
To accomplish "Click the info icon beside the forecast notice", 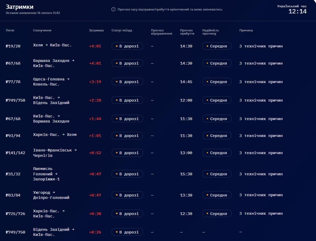I will pyautogui.click(x=113, y=9).
